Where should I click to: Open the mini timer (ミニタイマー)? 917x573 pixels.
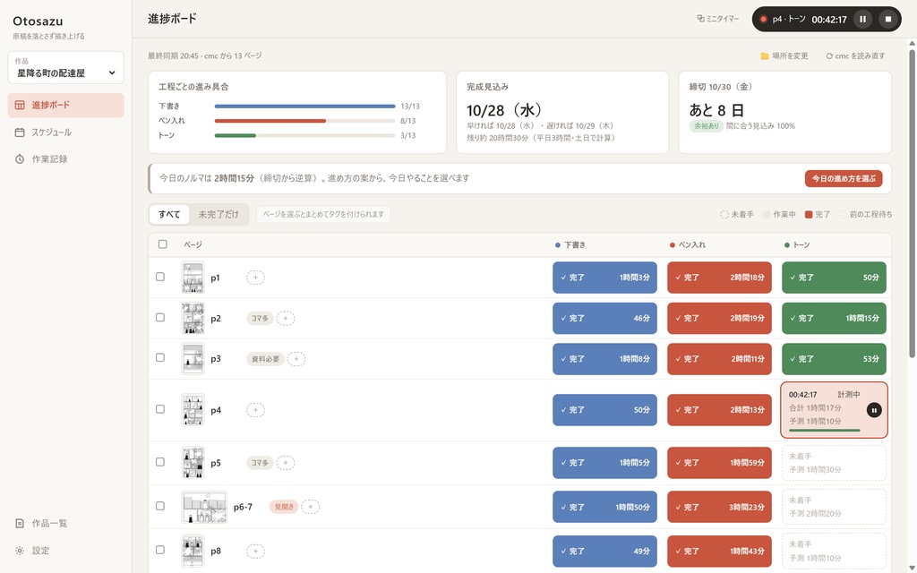tap(718, 19)
